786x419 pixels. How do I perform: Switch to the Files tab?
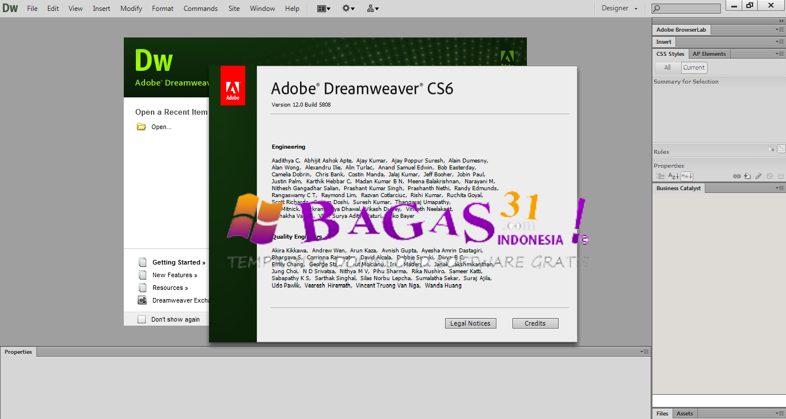[x=662, y=413]
